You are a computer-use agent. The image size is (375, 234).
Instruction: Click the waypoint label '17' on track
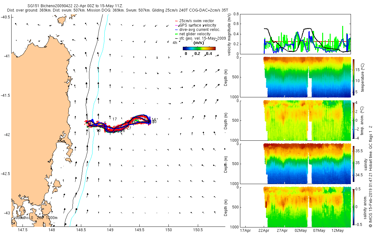click(x=115, y=119)
